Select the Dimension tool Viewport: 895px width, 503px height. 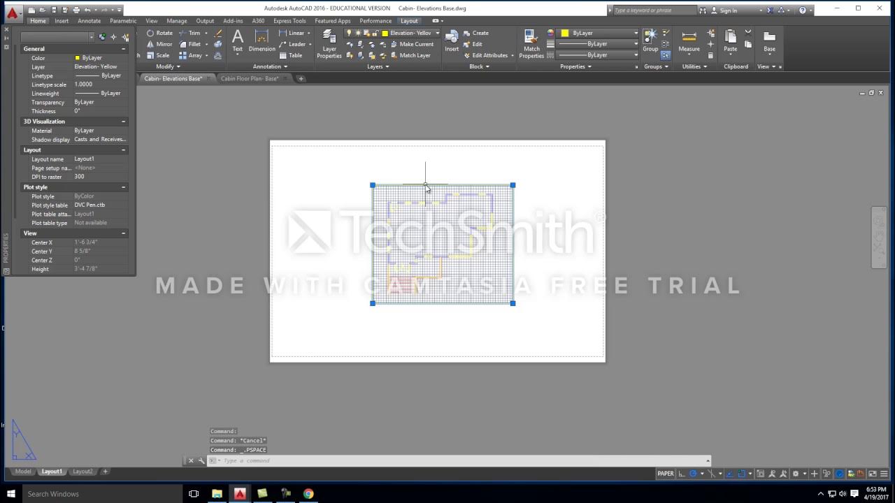pyautogui.click(x=262, y=41)
